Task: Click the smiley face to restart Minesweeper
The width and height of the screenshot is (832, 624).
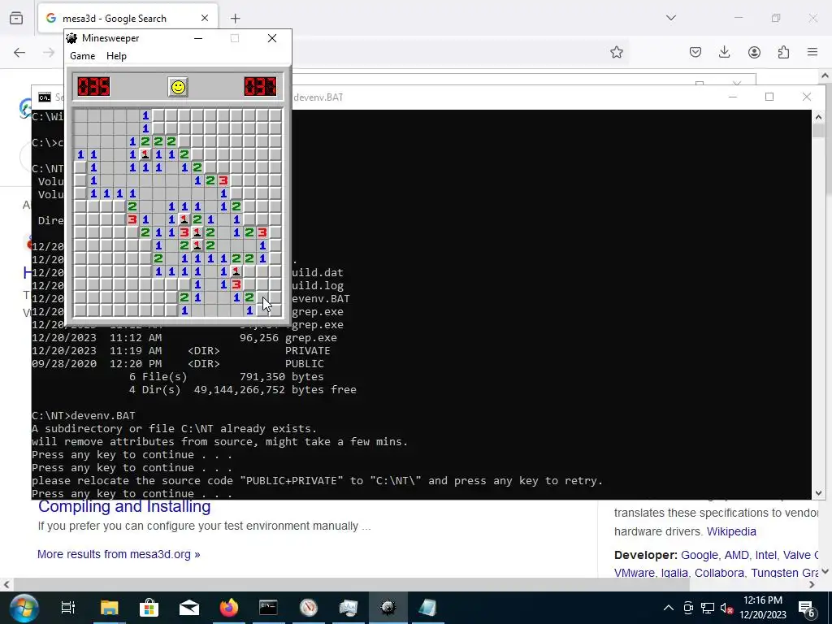Action: (178, 87)
